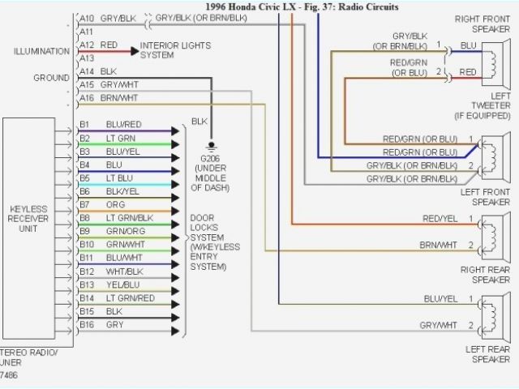
Task: Click the G206 ground symbol
Action: (x=213, y=147)
